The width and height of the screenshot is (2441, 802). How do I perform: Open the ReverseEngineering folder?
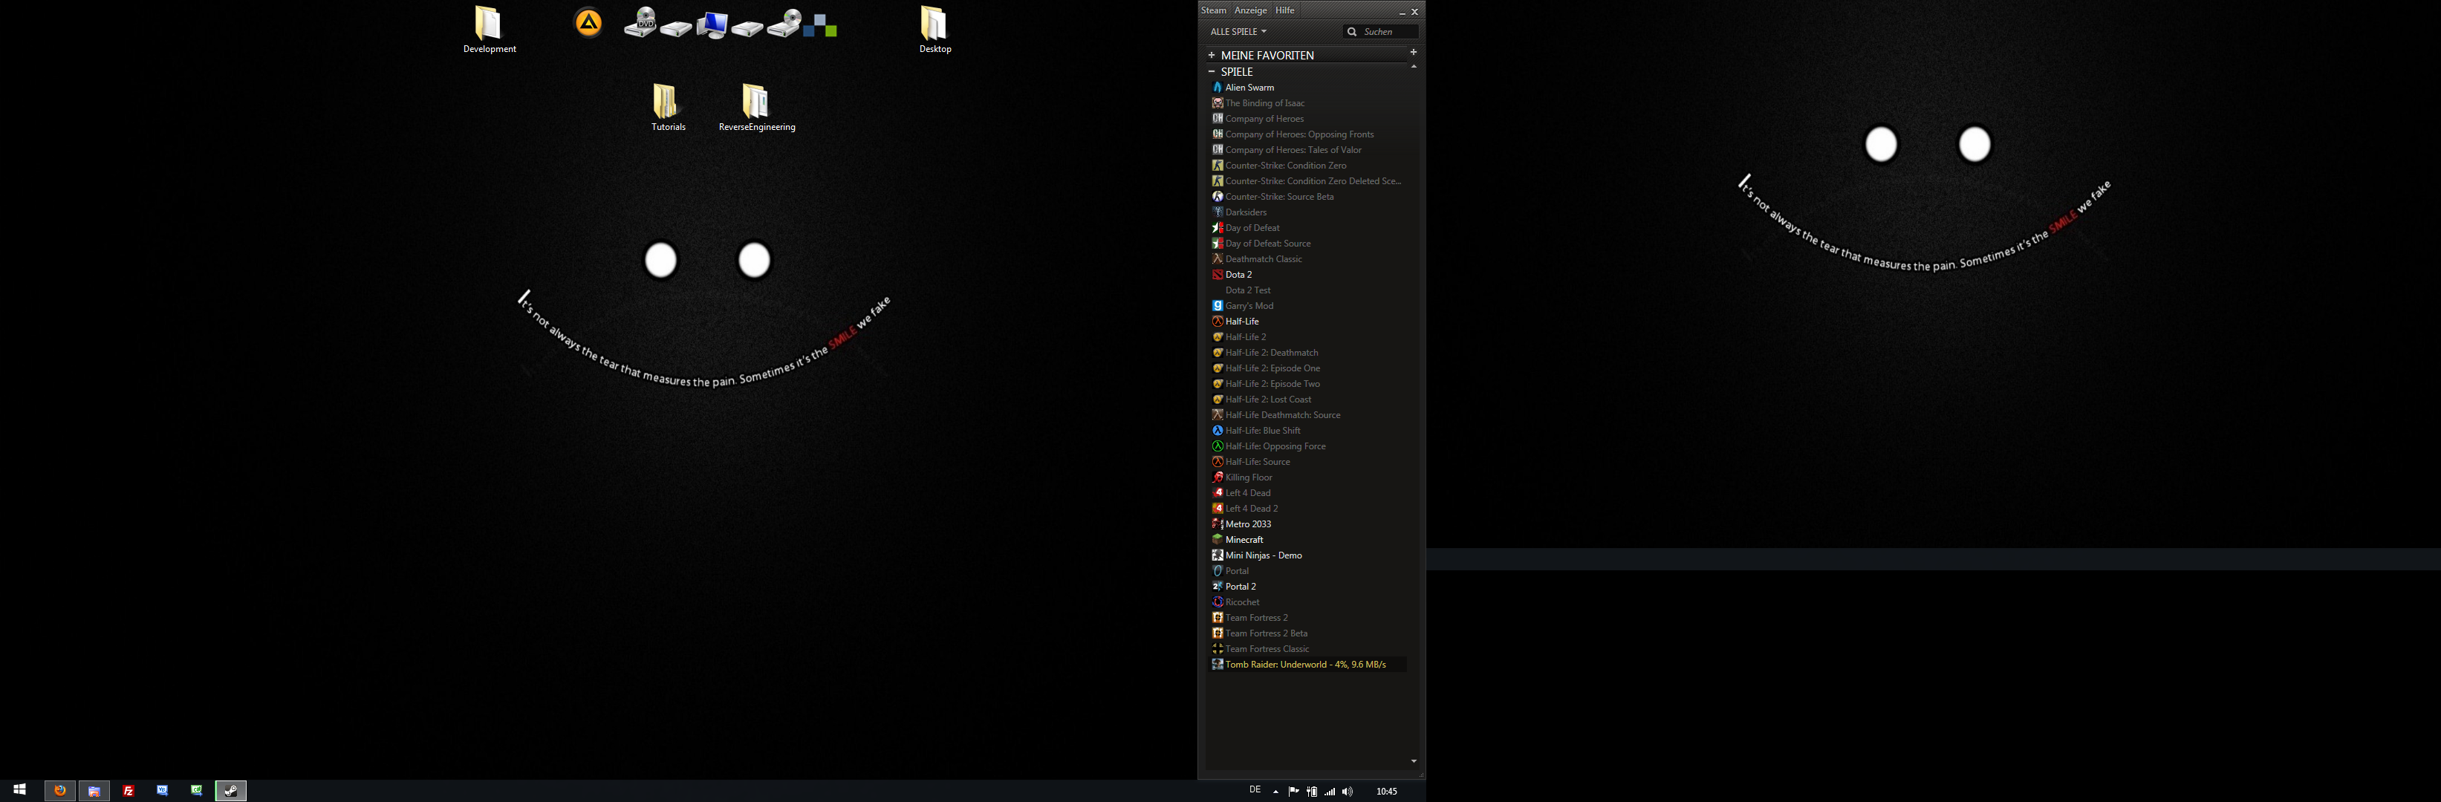pos(756,107)
